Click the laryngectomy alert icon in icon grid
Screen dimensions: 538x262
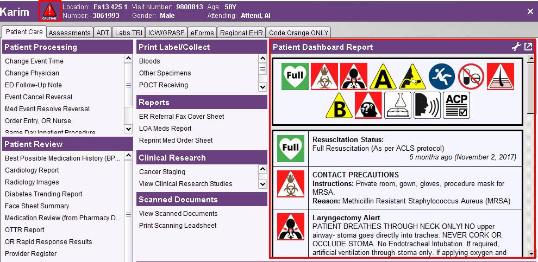(x=354, y=76)
